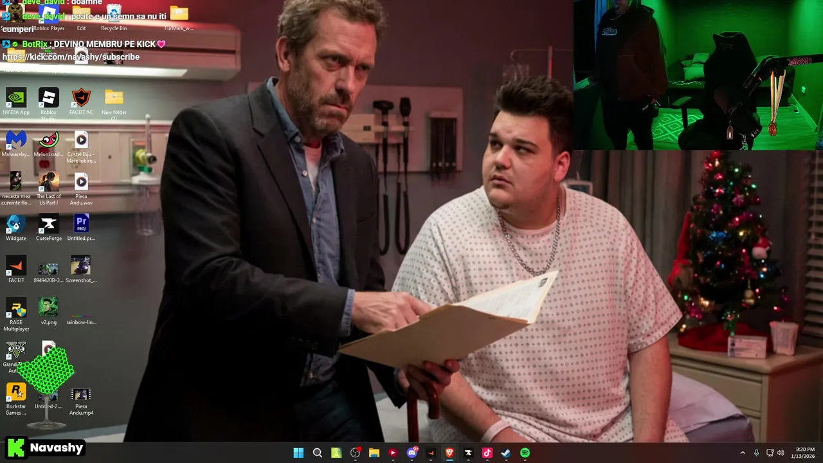Launch the FACEIT desktop shortcut

tap(16, 269)
